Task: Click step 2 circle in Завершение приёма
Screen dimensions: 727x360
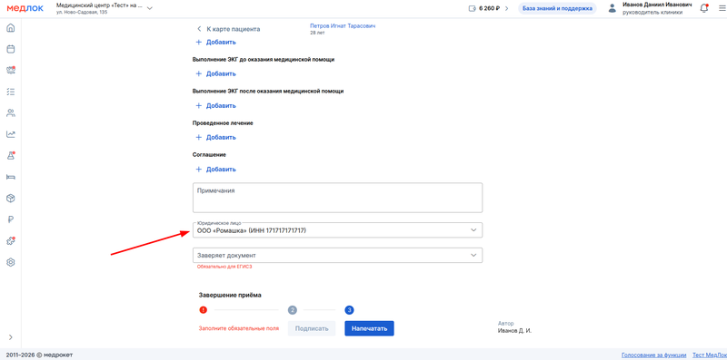Action: pos(292,309)
